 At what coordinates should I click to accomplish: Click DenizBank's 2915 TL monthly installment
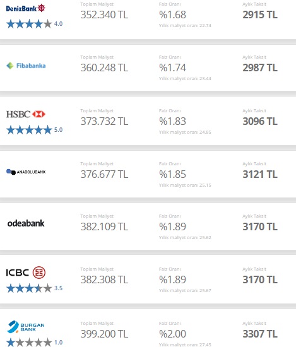pyautogui.click(x=260, y=15)
